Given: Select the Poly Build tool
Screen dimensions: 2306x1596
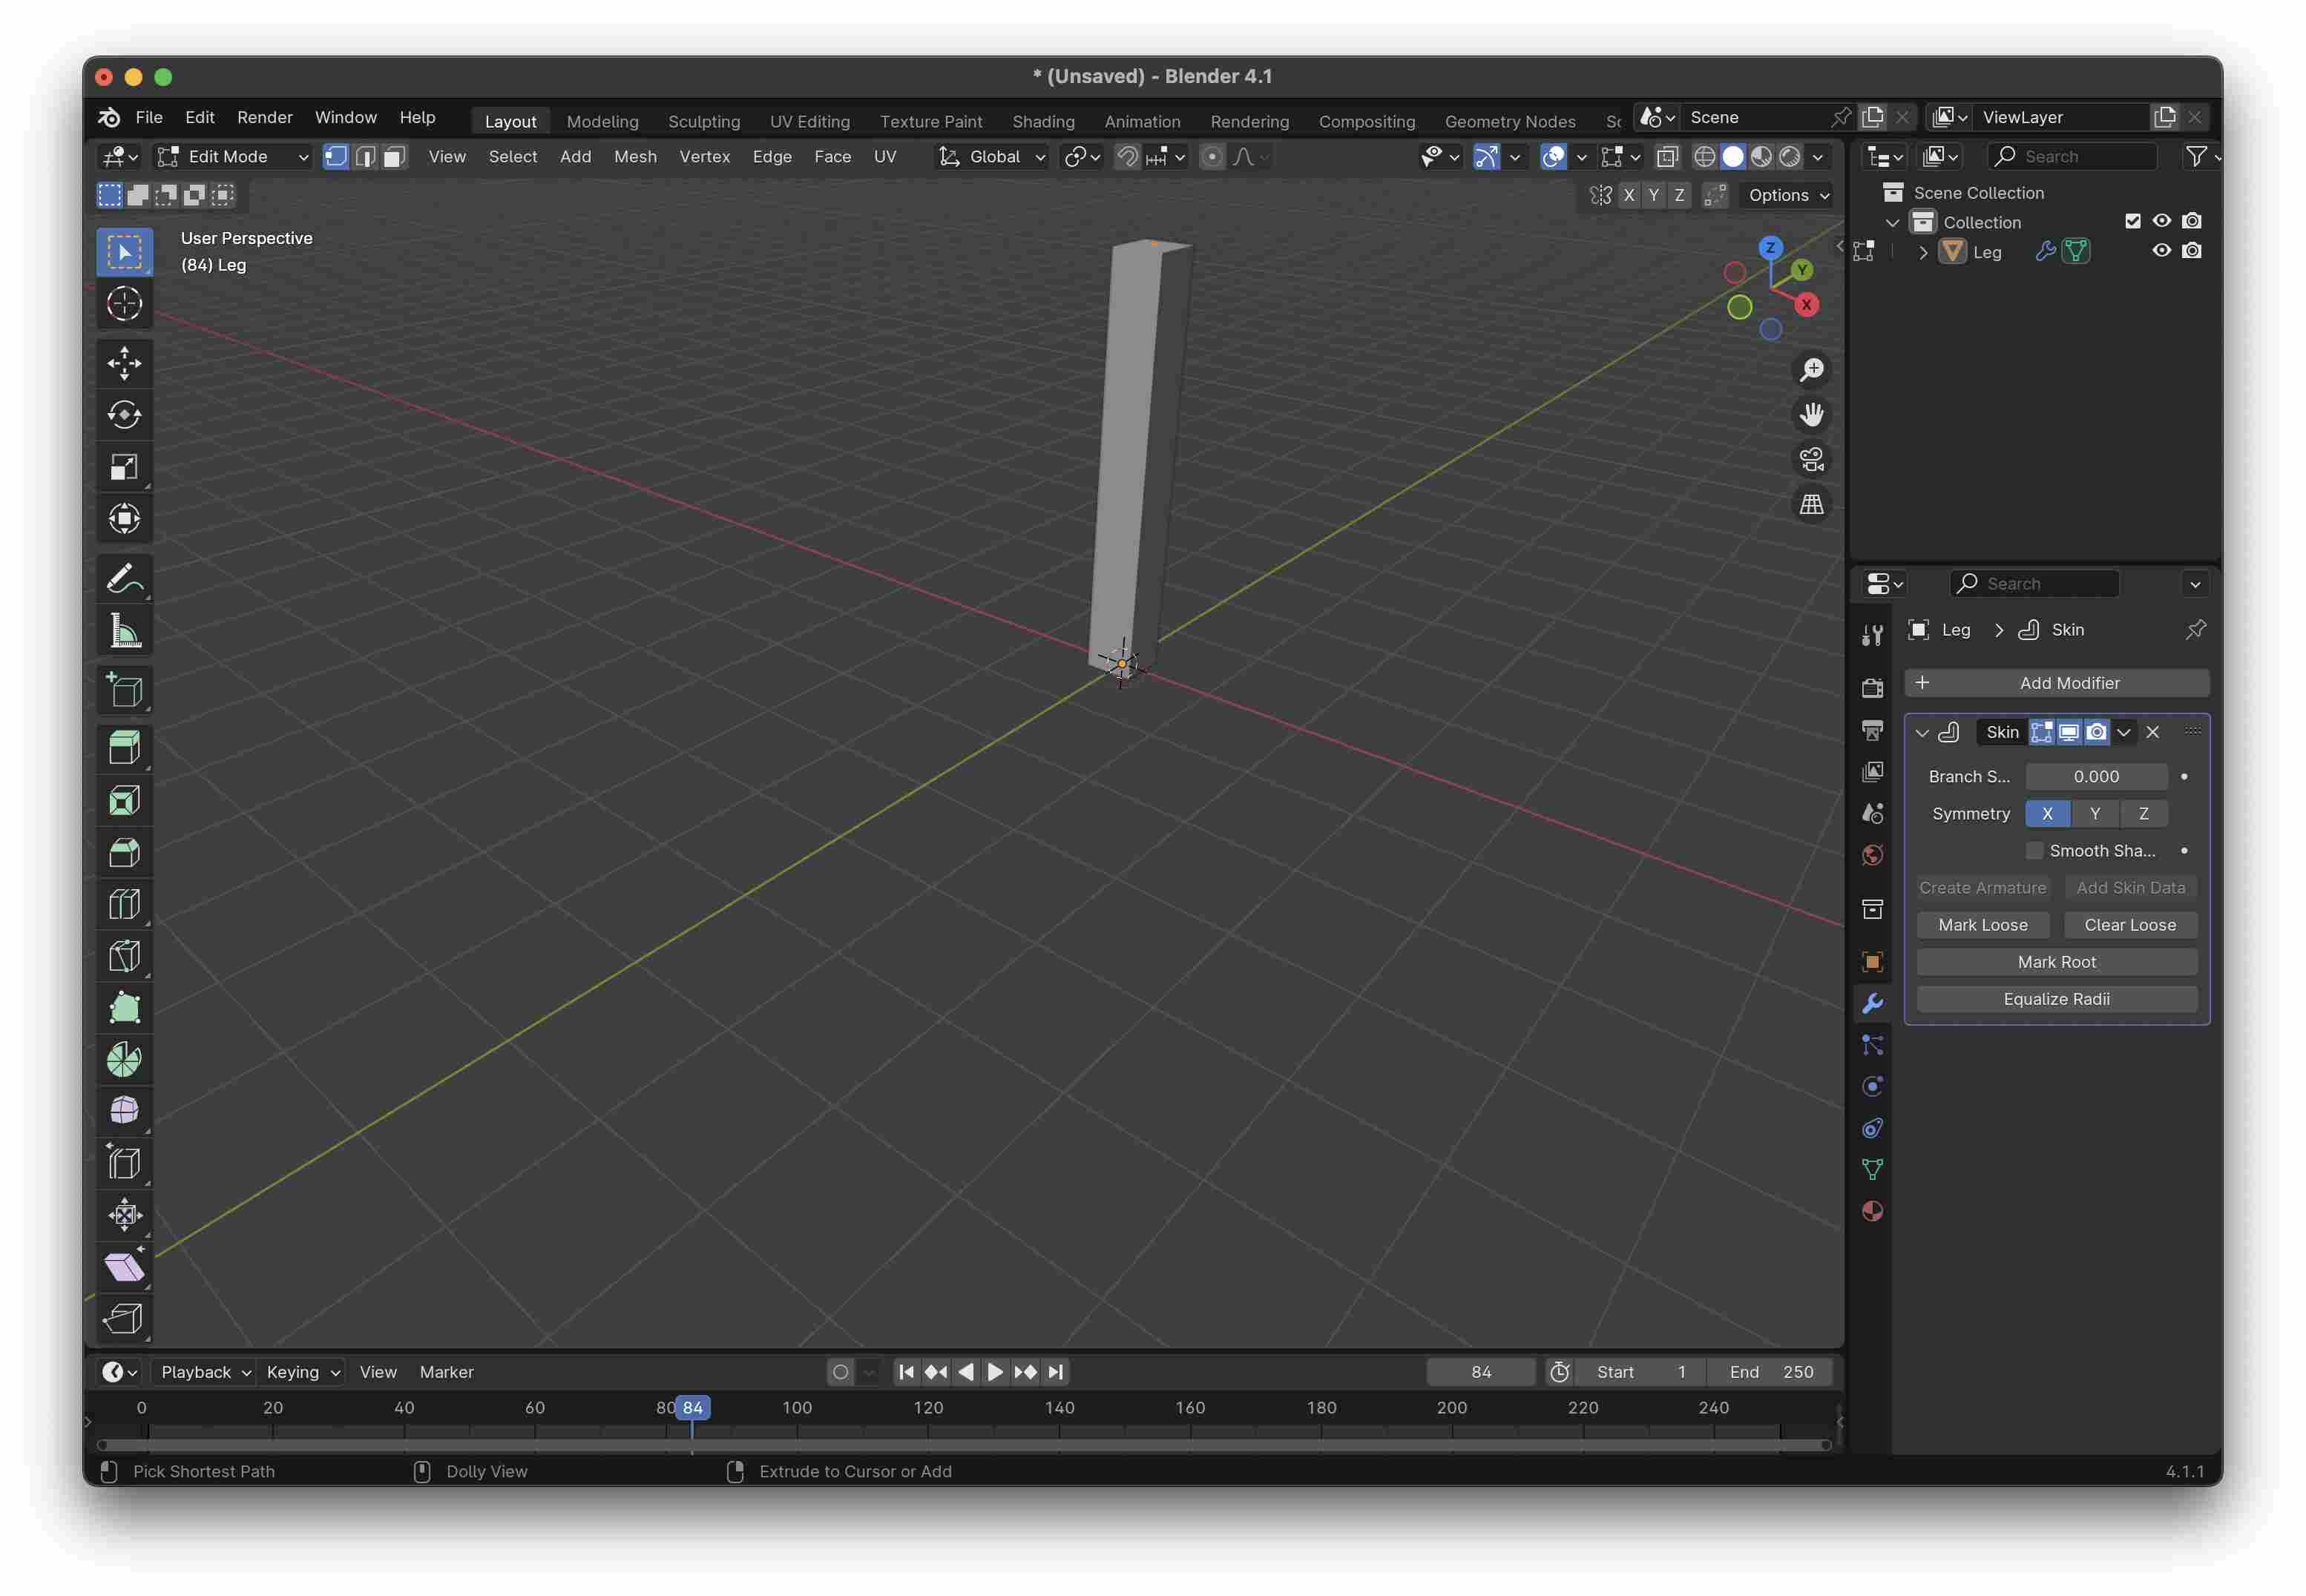Looking at the screenshot, I should 124,1009.
